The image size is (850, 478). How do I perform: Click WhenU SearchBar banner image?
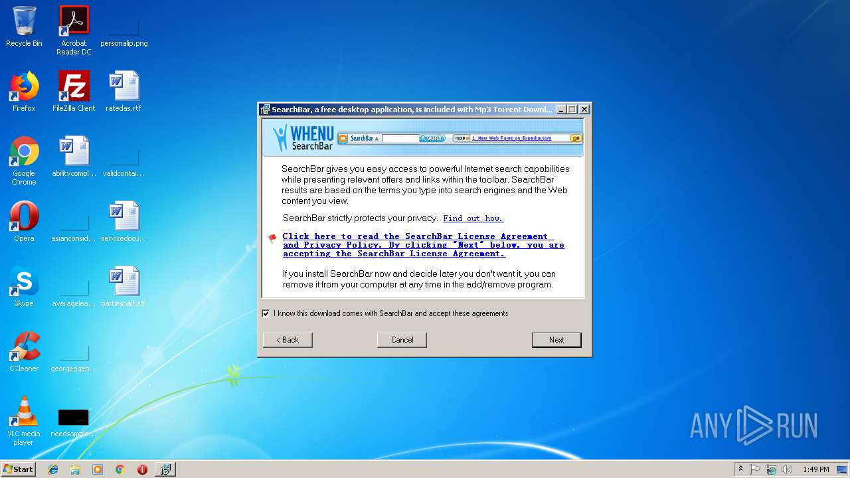click(423, 137)
